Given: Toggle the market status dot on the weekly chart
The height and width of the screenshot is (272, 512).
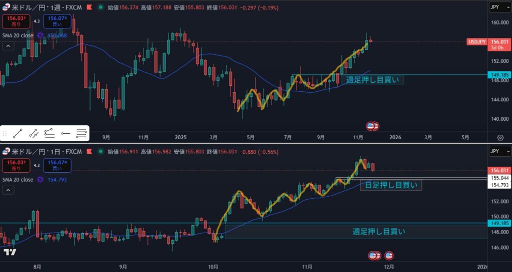Looking at the screenshot, I should point(102,8).
